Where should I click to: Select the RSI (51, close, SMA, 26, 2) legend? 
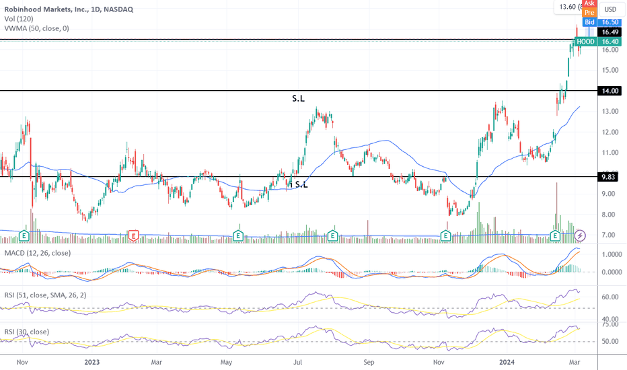45,295
